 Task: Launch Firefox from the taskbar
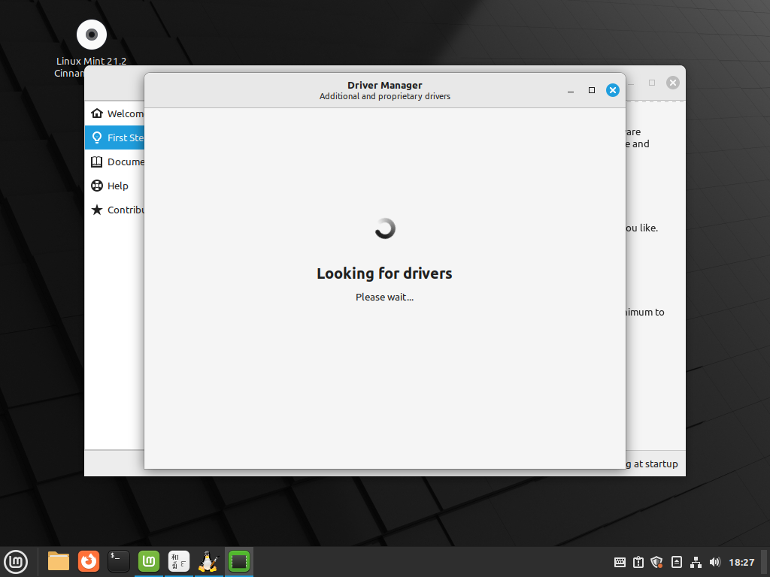coord(88,561)
